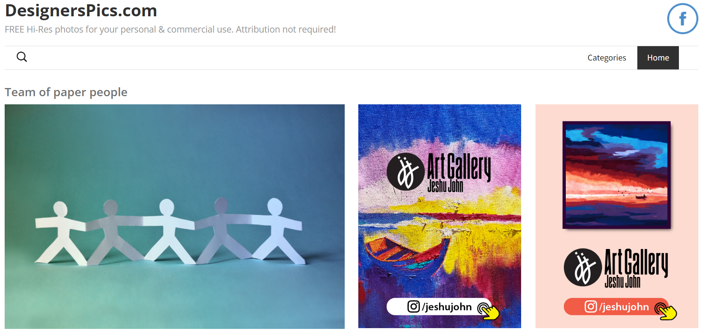Image resolution: width=703 pixels, height=332 pixels.
Task: Click Art Gallery text on blue ad
Action: click(x=459, y=167)
